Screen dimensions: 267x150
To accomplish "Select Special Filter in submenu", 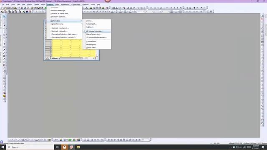I will point(97,47).
